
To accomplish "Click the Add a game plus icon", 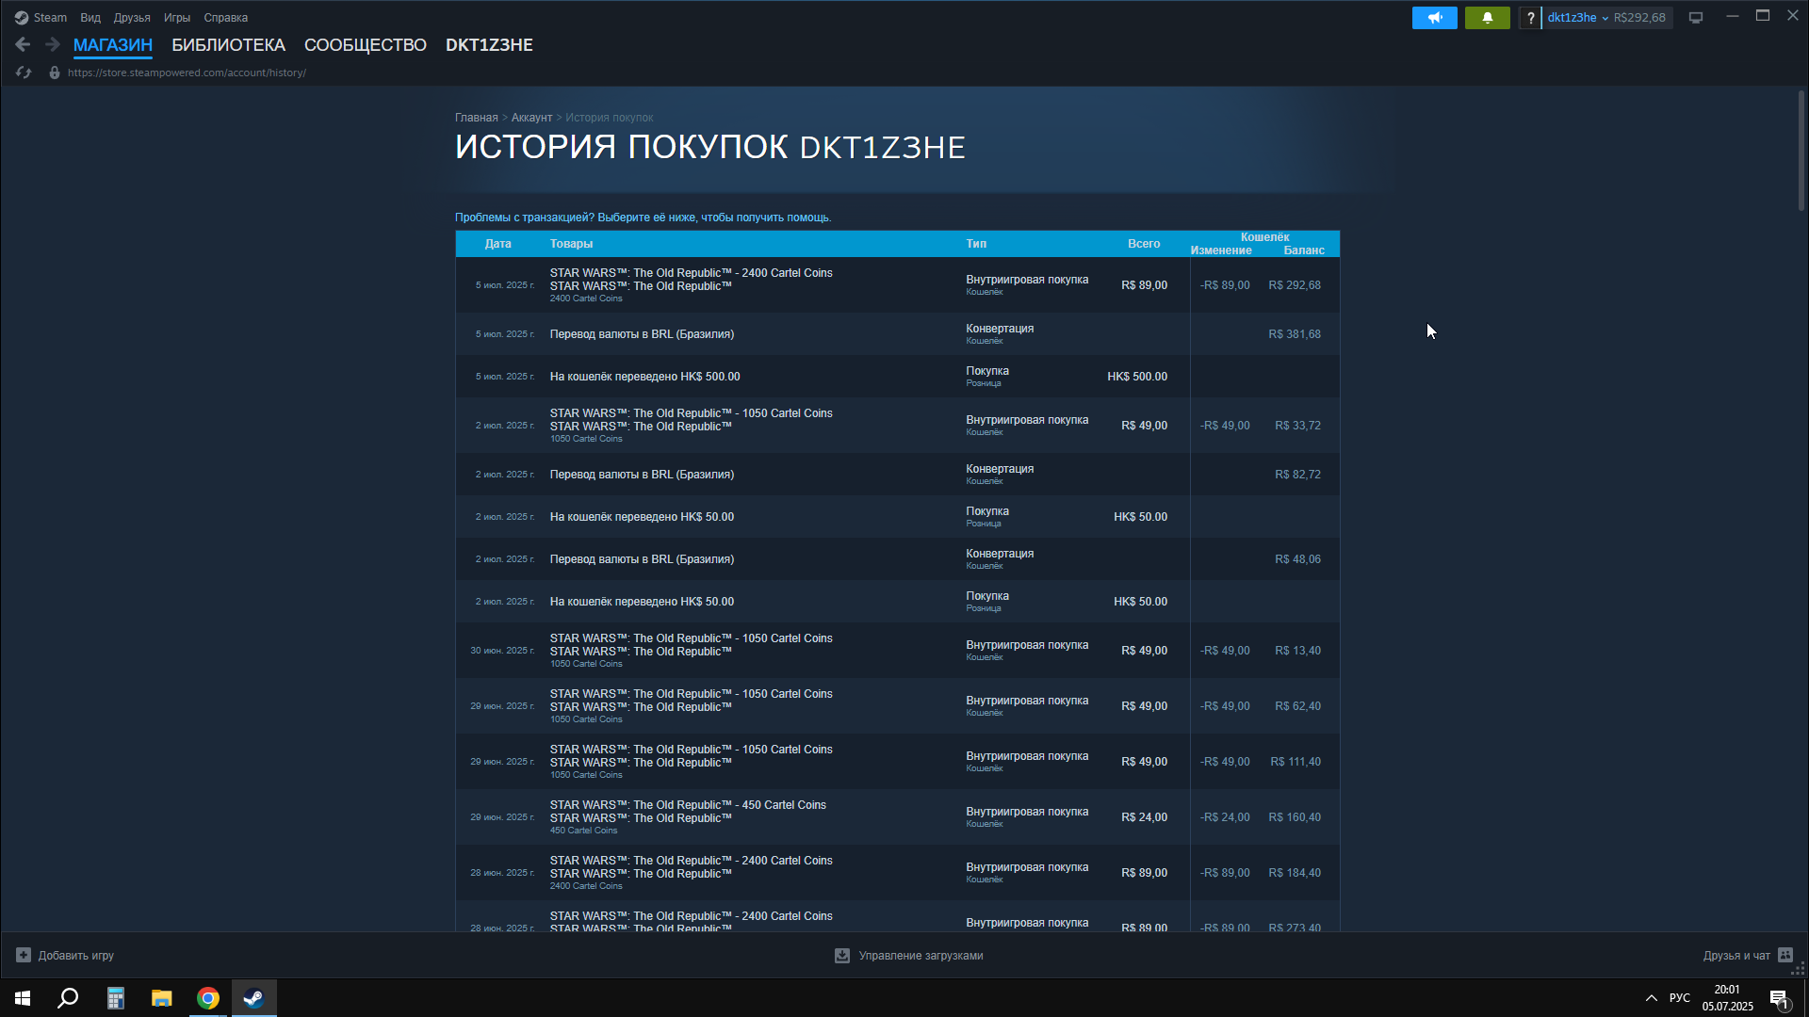I will coord(24,955).
